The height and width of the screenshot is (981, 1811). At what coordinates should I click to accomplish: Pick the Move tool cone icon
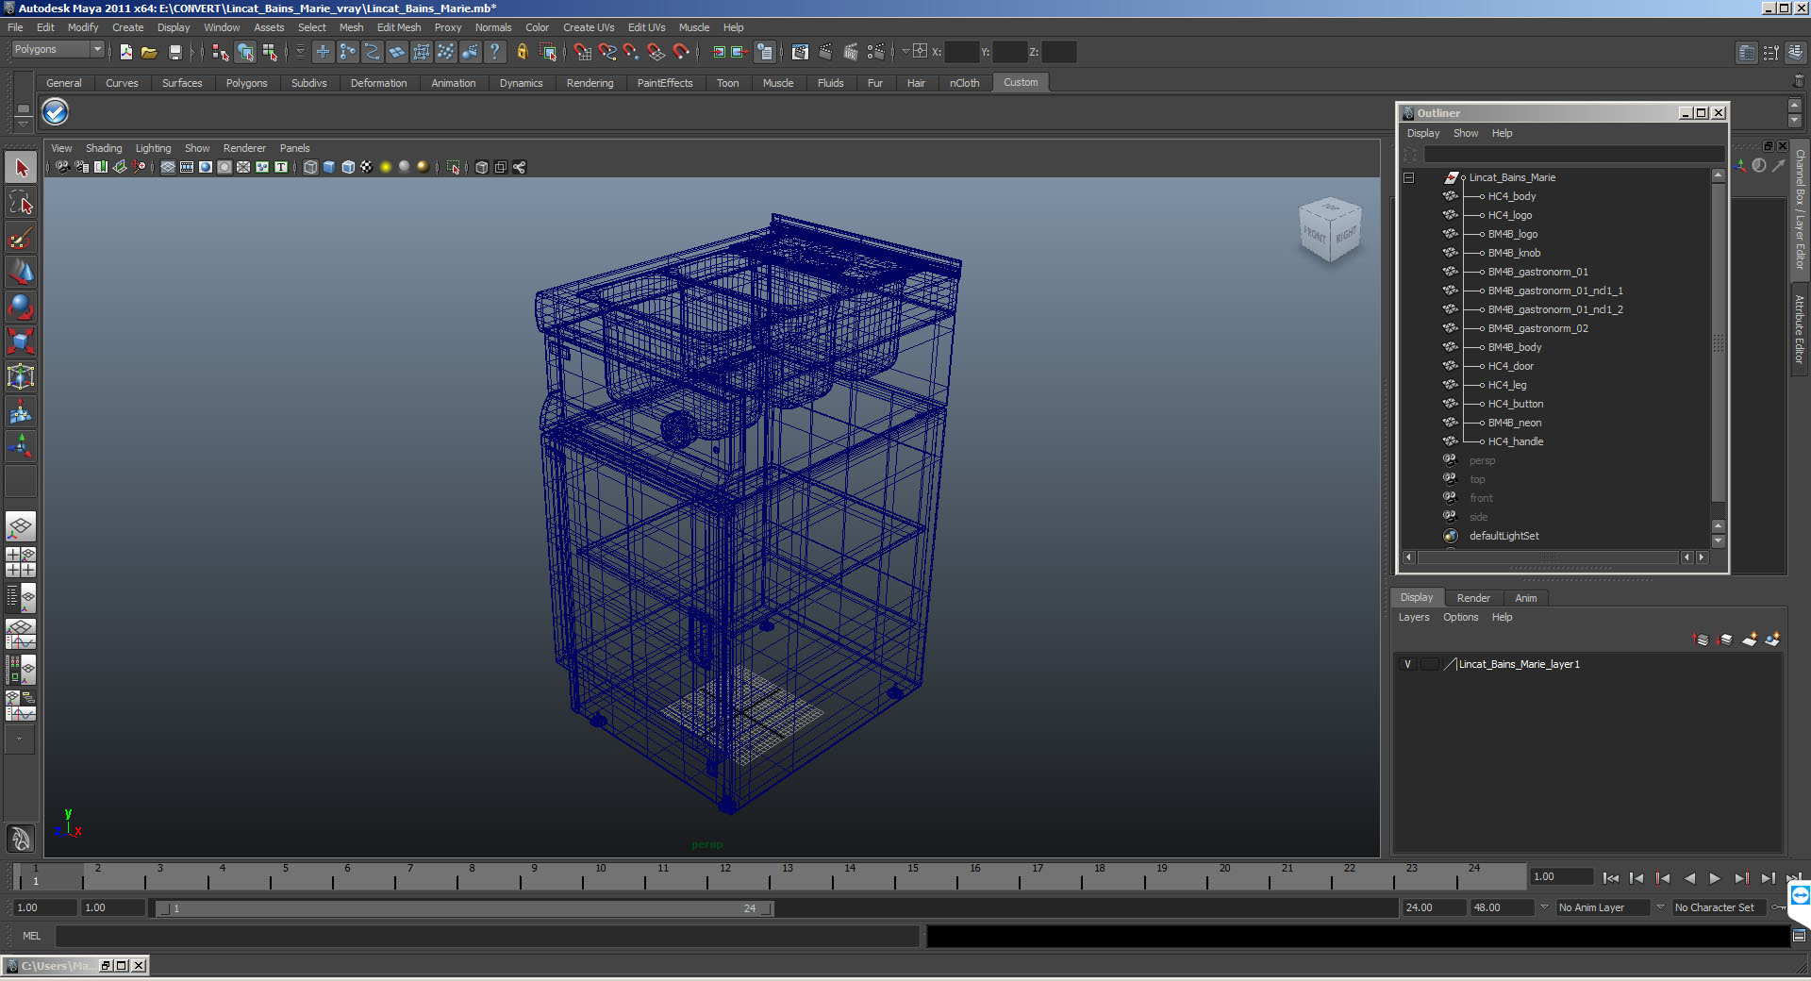pos(21,273)
